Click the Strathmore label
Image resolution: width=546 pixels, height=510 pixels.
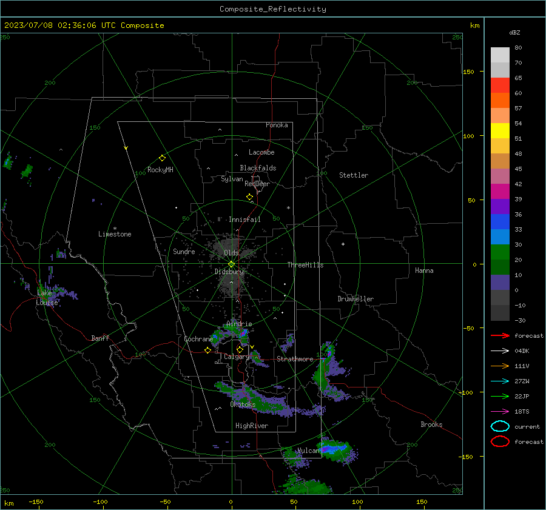point(295,359)
